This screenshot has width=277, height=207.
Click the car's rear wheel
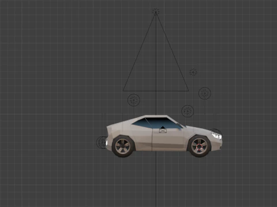tap(123, 147)
